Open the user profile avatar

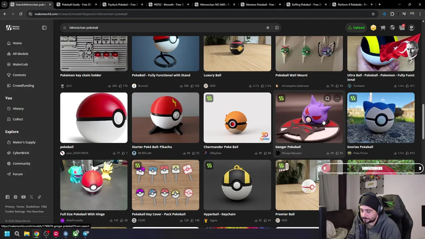(x=411, y=28)
